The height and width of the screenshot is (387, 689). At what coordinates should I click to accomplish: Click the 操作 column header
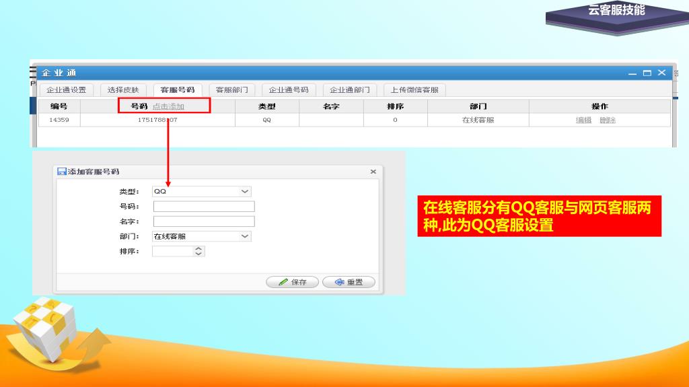point(600,106)
